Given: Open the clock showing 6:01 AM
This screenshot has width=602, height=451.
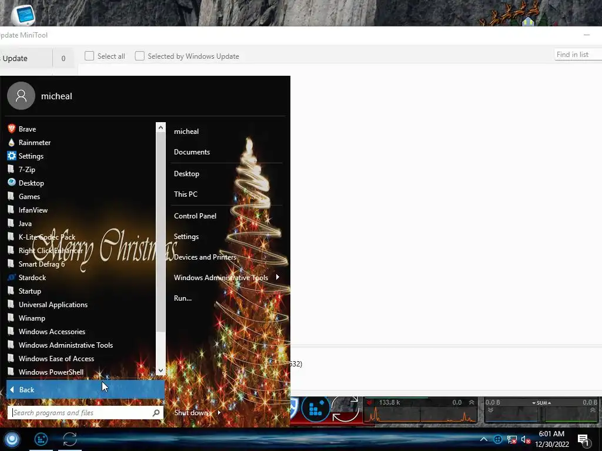Looking at the screenshot, I should 552,439.
